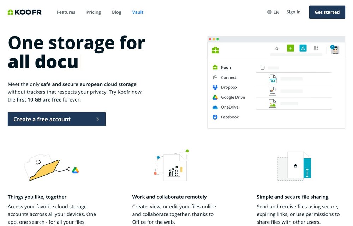The height and width of the screenshot is (226, 353).
Task: Click the Sign in link
Action: click(293, 12)
